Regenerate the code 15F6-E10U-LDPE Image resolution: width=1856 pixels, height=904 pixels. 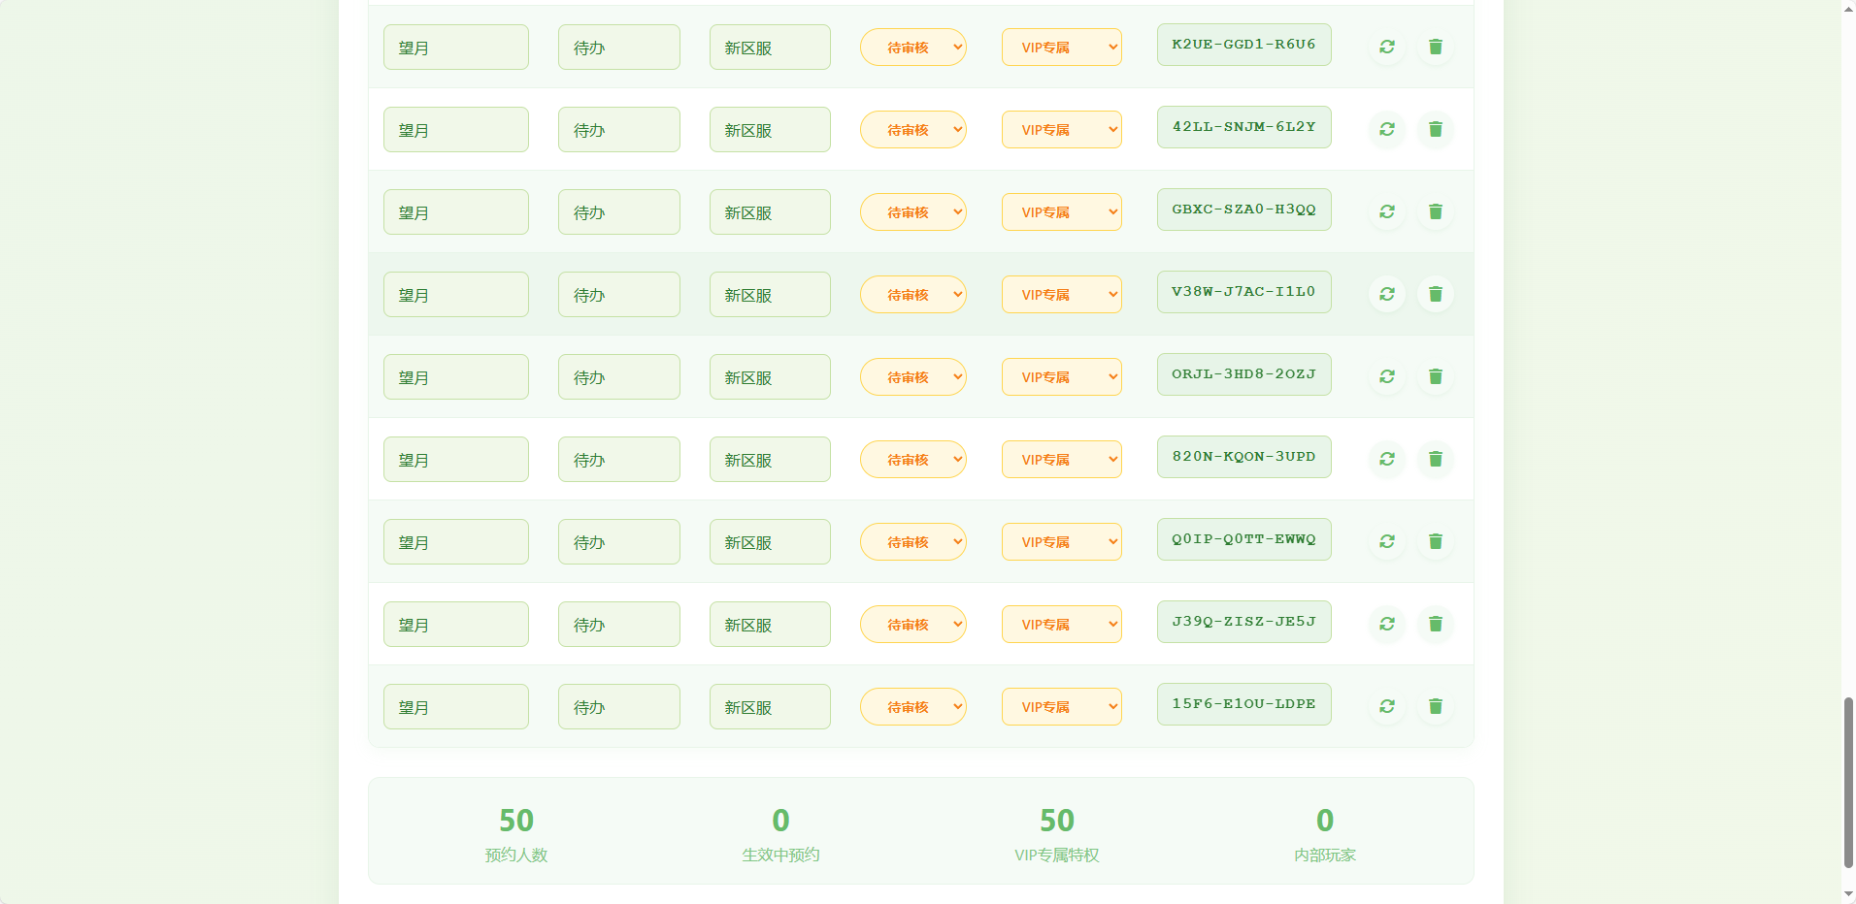(1387, 706)
